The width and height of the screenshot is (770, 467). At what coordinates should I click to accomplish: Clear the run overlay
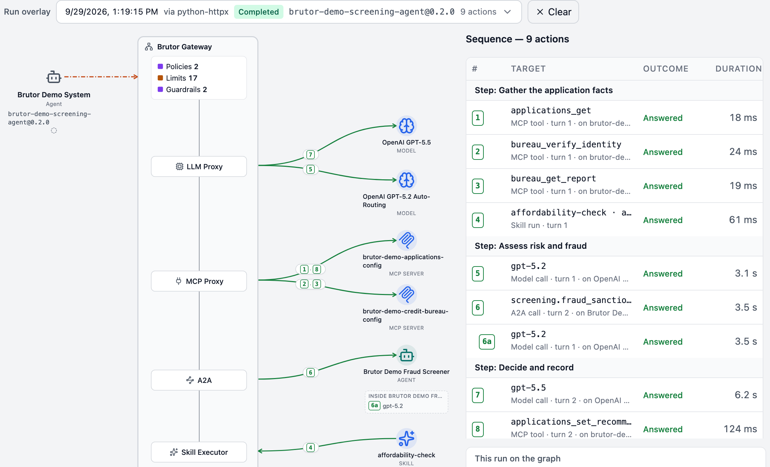click(553, 12)
